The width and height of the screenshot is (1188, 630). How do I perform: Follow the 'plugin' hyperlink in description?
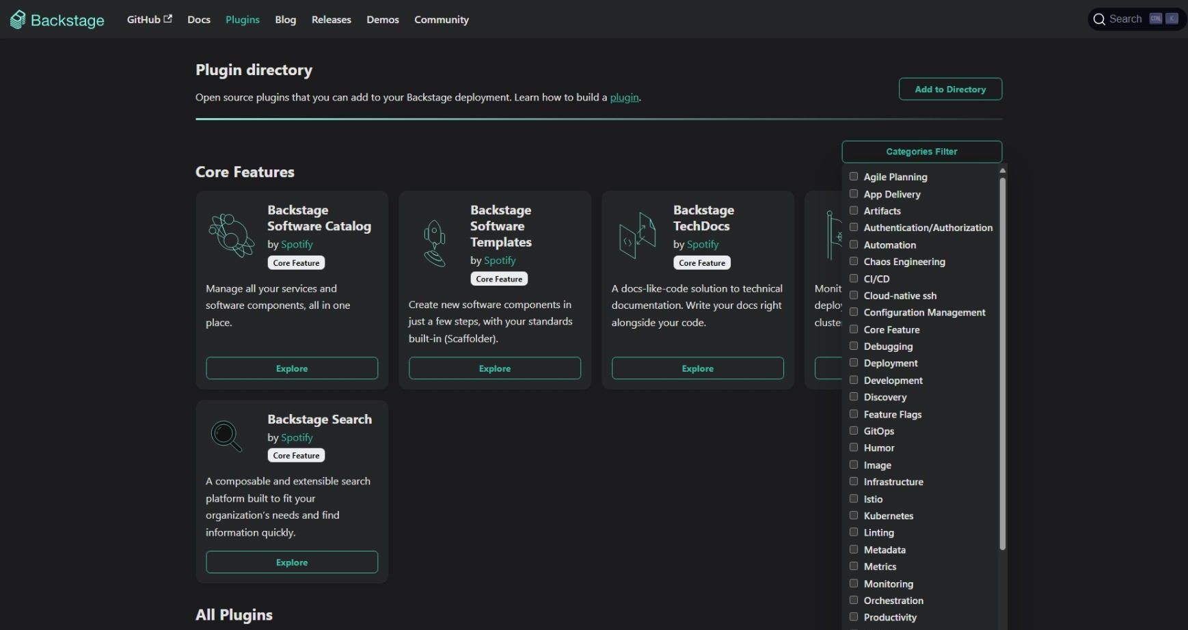(624, 98)
